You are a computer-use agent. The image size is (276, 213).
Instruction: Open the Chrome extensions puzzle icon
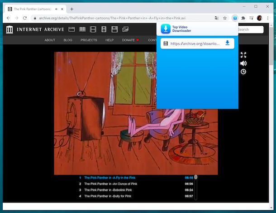(243, 18)
